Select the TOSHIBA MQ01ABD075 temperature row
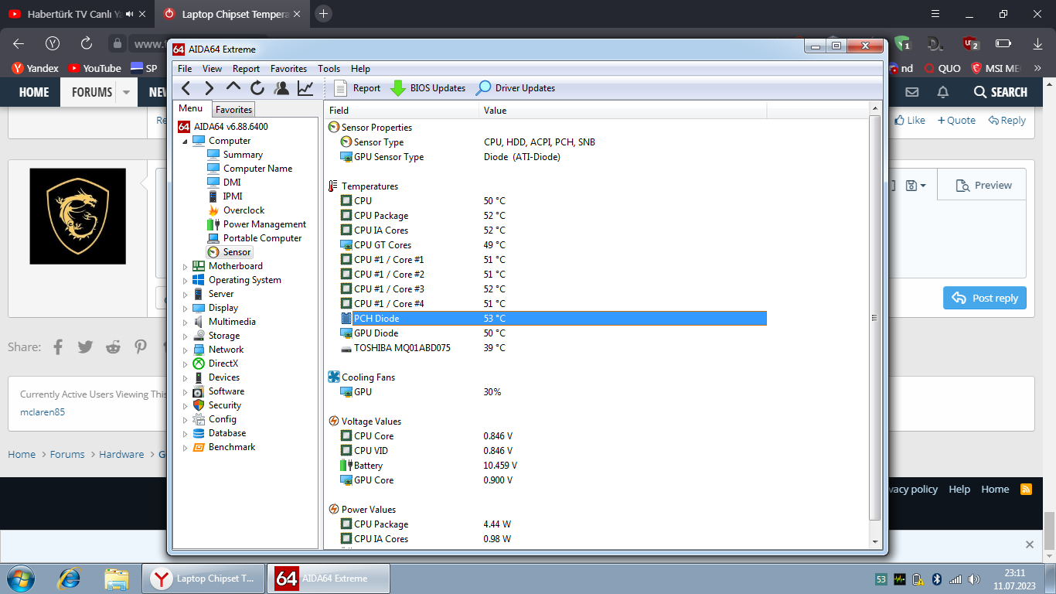The image size is (1056, 594). 546,348
